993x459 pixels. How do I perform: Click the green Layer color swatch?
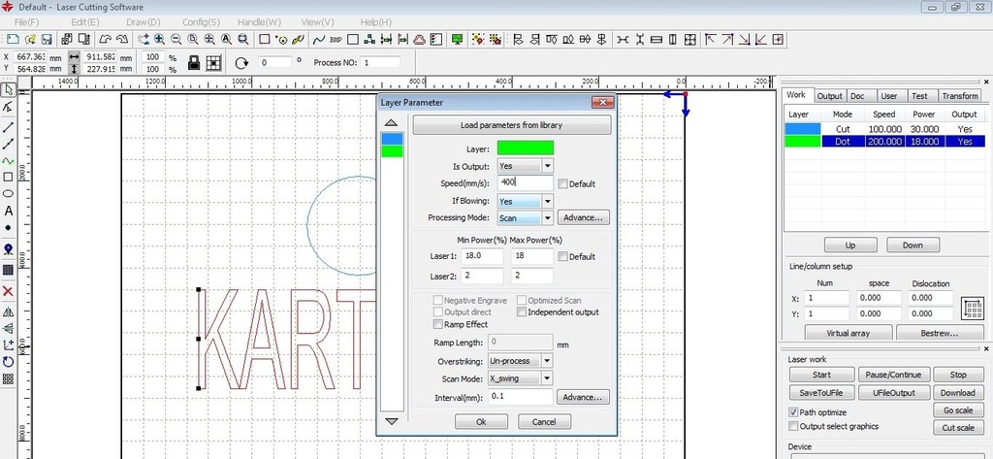tap(525, 148)
